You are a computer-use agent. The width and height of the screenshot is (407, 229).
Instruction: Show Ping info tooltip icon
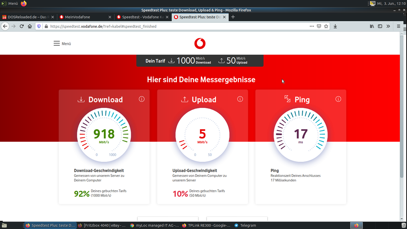338,99
